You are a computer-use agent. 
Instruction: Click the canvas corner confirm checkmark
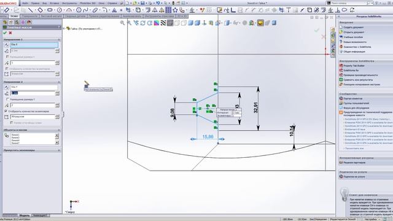pyautogui.click(x=317, y=30)
